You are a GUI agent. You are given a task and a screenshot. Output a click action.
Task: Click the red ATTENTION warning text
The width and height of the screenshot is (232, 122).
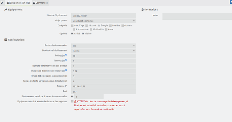(x=101, y=105)
